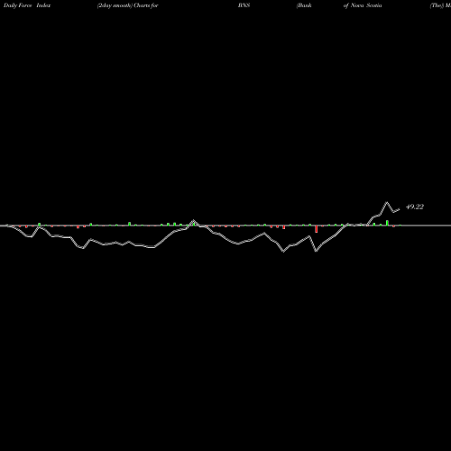Click the 'of Nova Scotia' header text

tap(363, 5)
